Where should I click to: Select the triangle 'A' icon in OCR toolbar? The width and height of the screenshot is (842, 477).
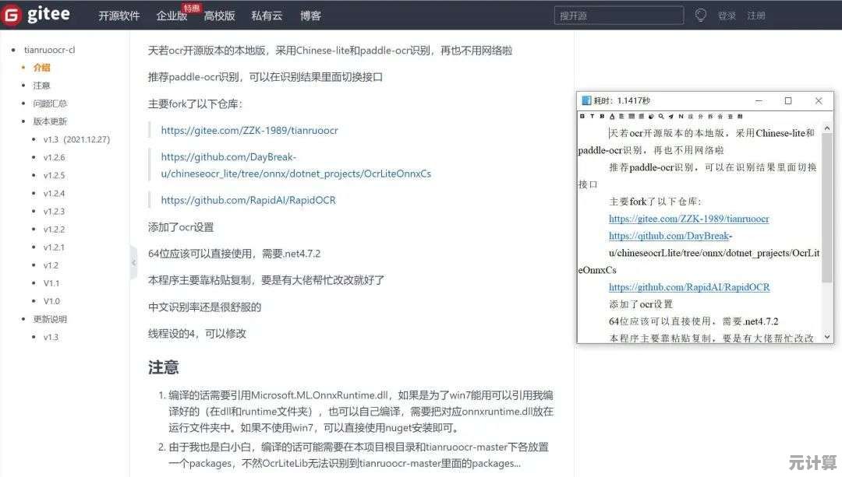click(612, 116)
